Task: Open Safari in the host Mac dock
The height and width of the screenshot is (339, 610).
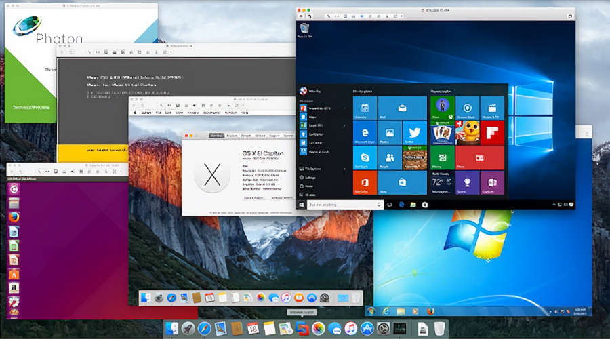Action: (204, 330)
